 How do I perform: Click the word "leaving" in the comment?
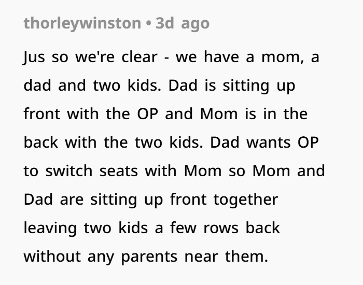[47, 228]
